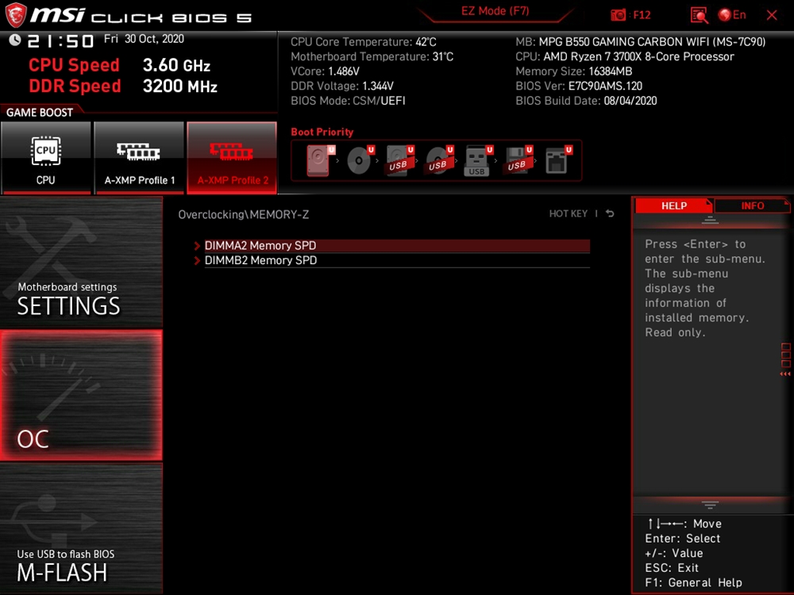The image size is (794, 595).
Task: Click the Overclocking\MEMORY-Z breadcrumb
Action: click(244, 214)
